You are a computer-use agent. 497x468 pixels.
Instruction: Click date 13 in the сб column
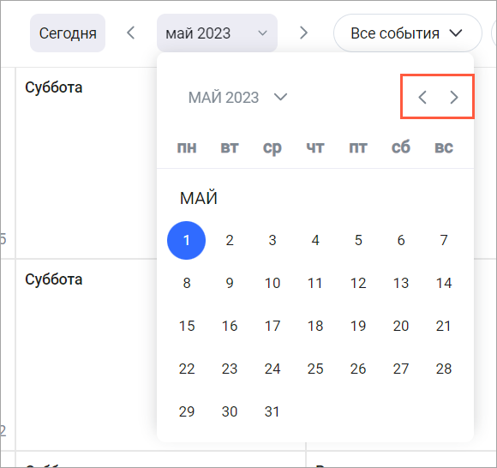click(401, 283)
